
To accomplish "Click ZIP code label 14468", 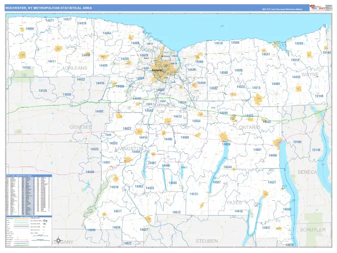I will pos(135,43).
